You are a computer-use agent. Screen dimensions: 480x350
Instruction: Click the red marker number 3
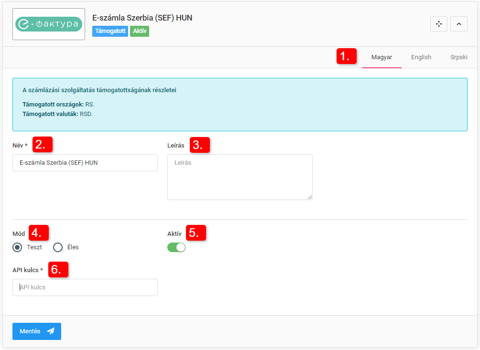coord(199,145)
